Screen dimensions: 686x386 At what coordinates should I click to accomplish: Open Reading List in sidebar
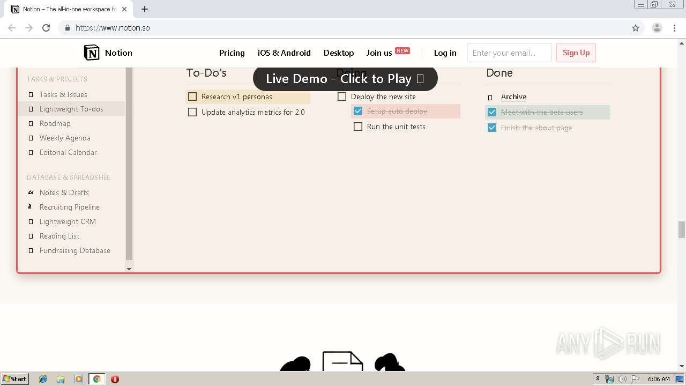[59, 236]
